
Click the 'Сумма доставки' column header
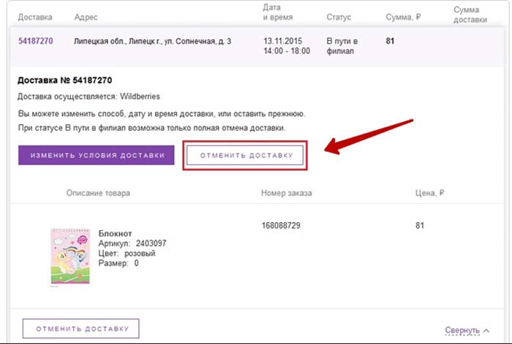pyautogui.click(x=470, y=15)
